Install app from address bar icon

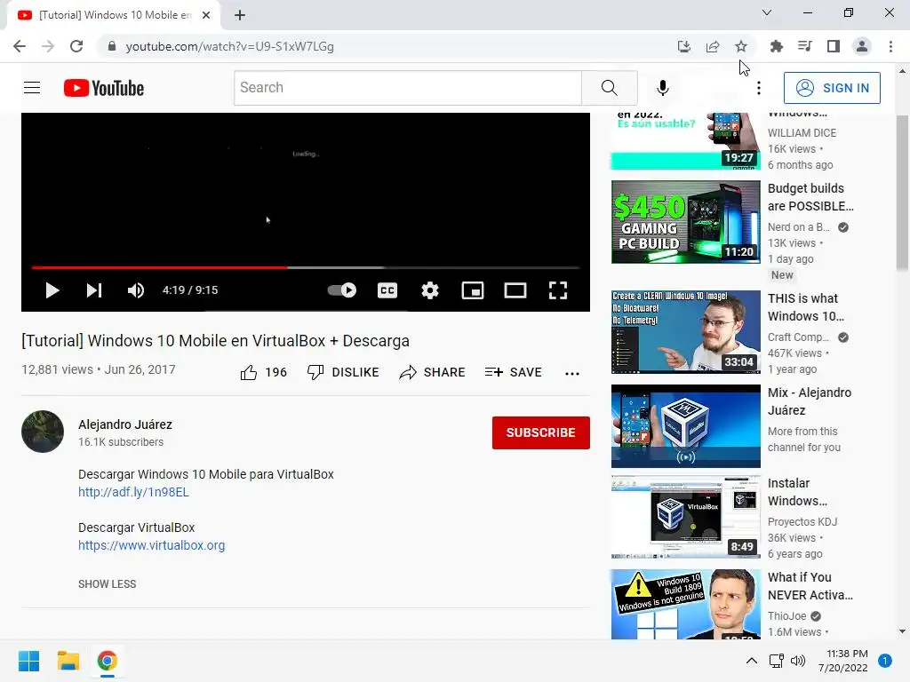[684, 46]
